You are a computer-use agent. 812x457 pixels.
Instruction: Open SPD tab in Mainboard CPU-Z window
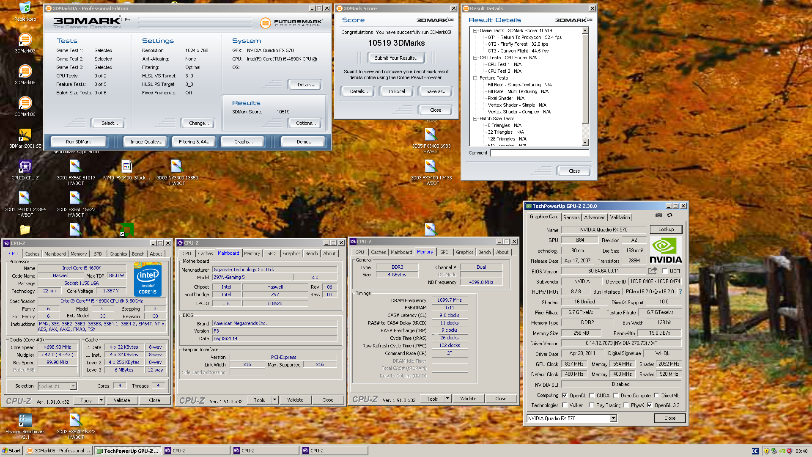pos(272,253)
